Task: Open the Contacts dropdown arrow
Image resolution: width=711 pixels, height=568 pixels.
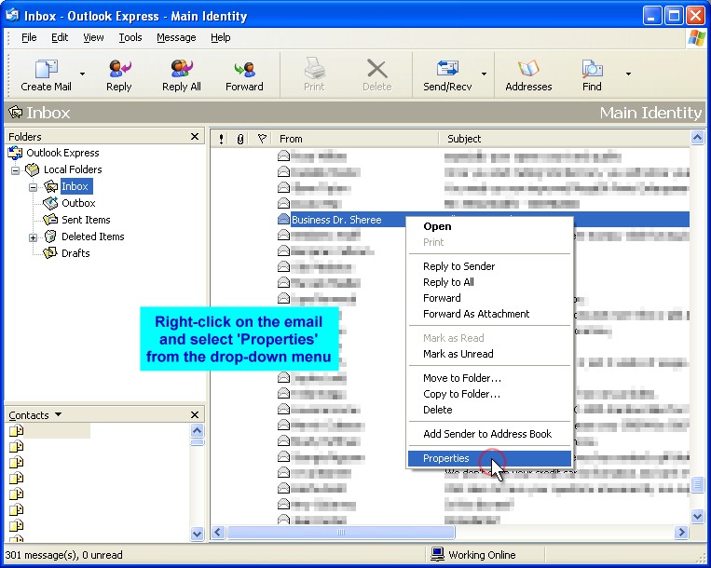Action: (x=59, y=415)
